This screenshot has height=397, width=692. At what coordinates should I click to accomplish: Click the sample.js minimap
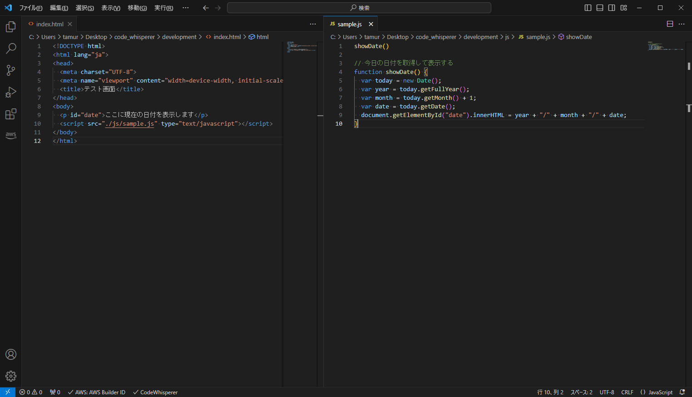[666, 46]
